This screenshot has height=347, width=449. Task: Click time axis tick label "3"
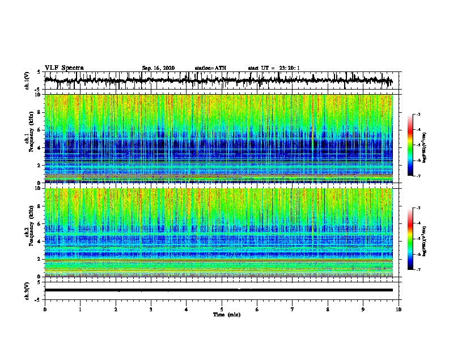point(151,309)
